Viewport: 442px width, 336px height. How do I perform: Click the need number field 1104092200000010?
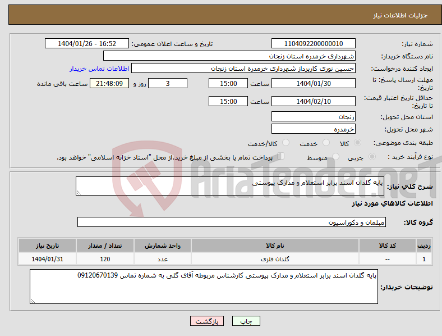click(314, 43)
